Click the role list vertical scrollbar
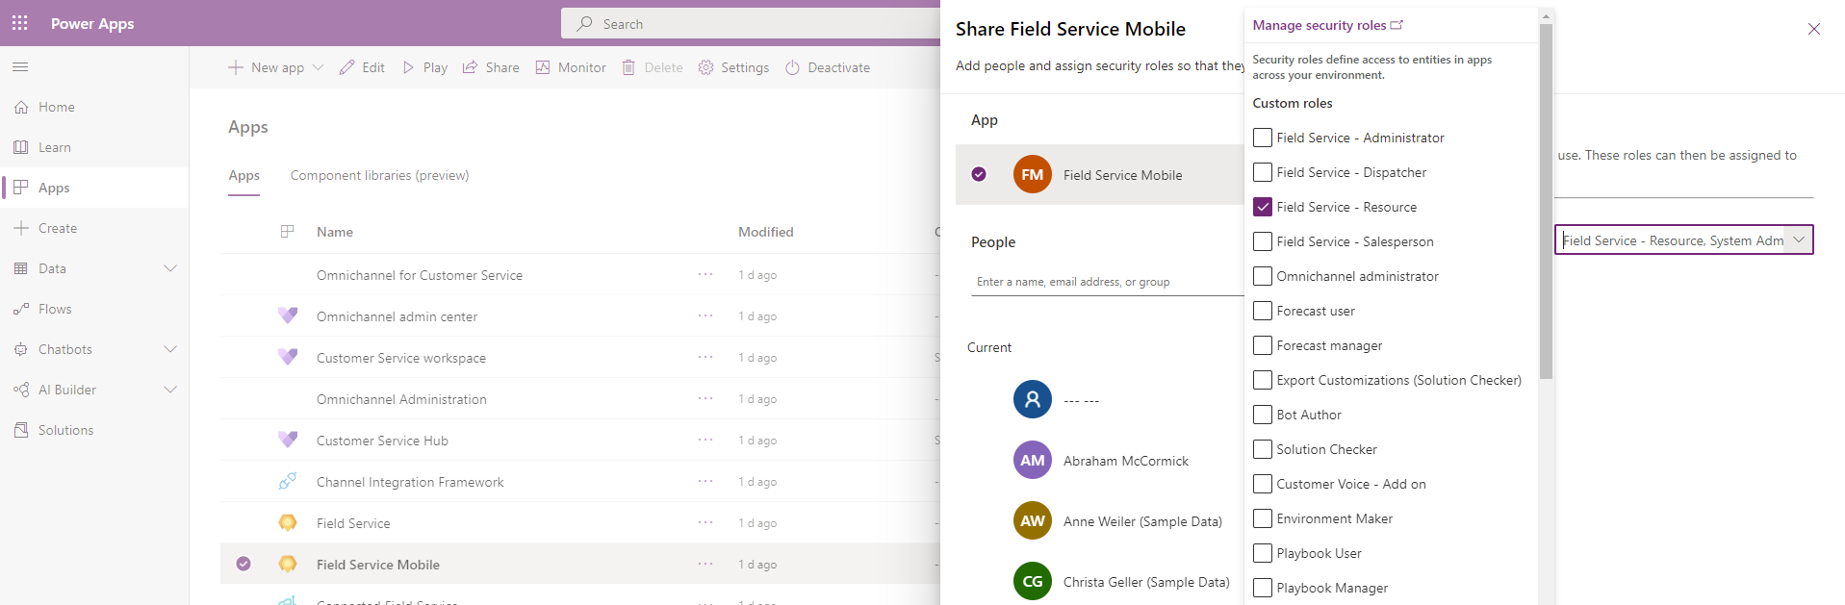 (x=1546, y=202)
